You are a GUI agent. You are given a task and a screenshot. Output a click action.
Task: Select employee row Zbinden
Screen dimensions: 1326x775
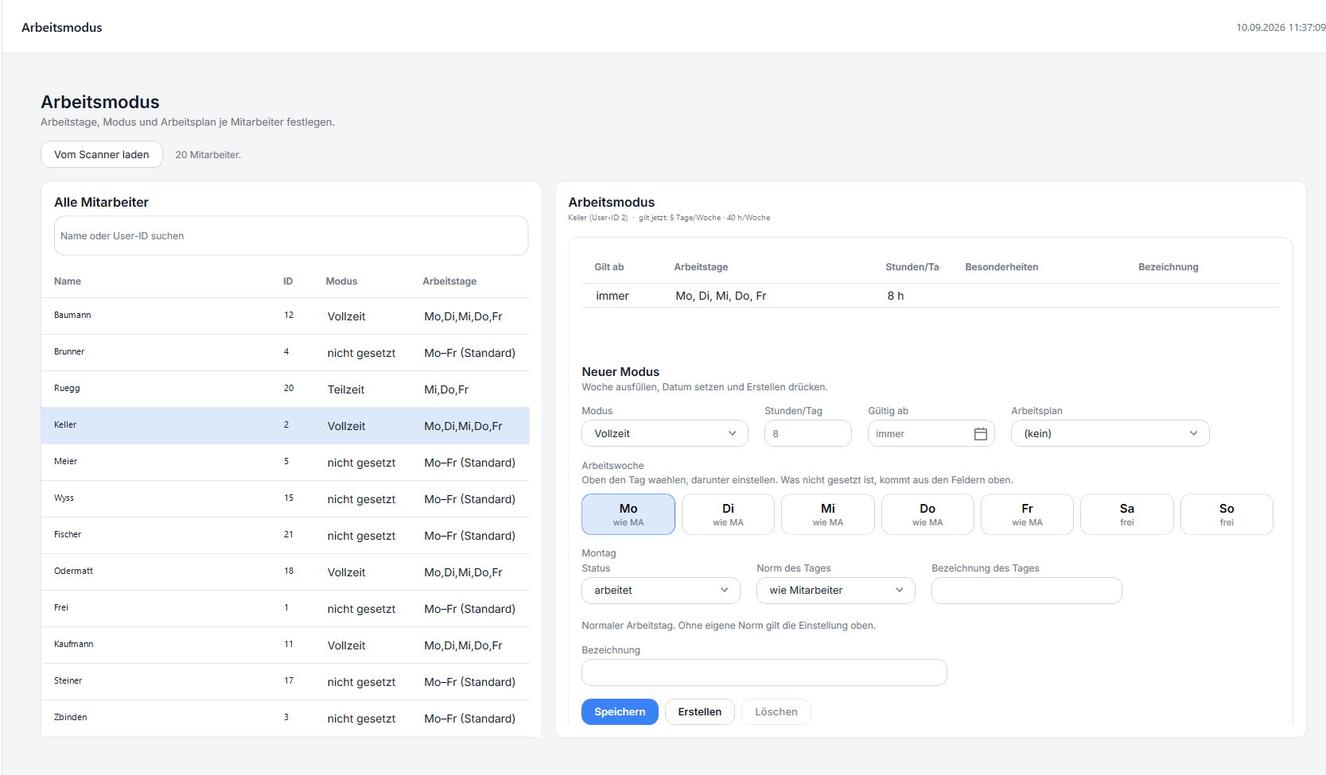[286, 719]
